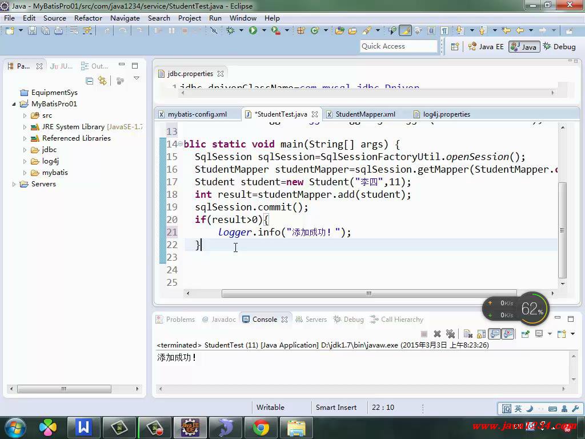
Task: Open the Window menu
Action: tap(243, 18)
